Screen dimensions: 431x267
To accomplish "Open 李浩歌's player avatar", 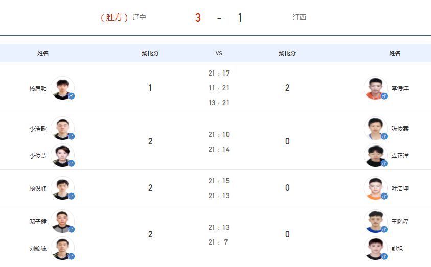I will coord(63,128).
